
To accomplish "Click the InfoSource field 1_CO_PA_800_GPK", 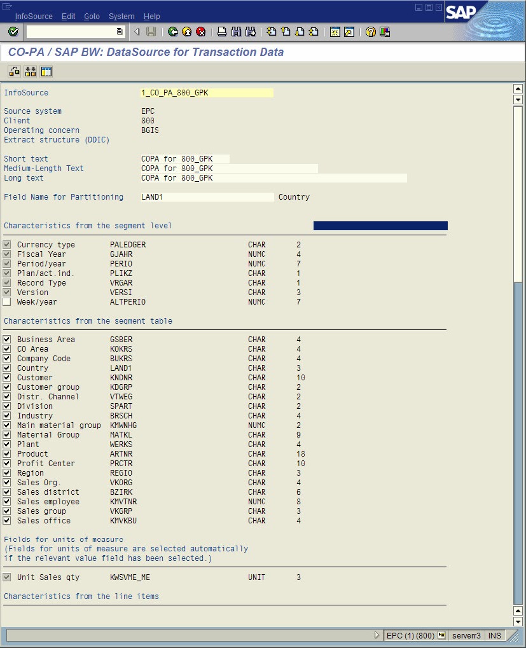I will pyautogui.click(x=207, y=93).
